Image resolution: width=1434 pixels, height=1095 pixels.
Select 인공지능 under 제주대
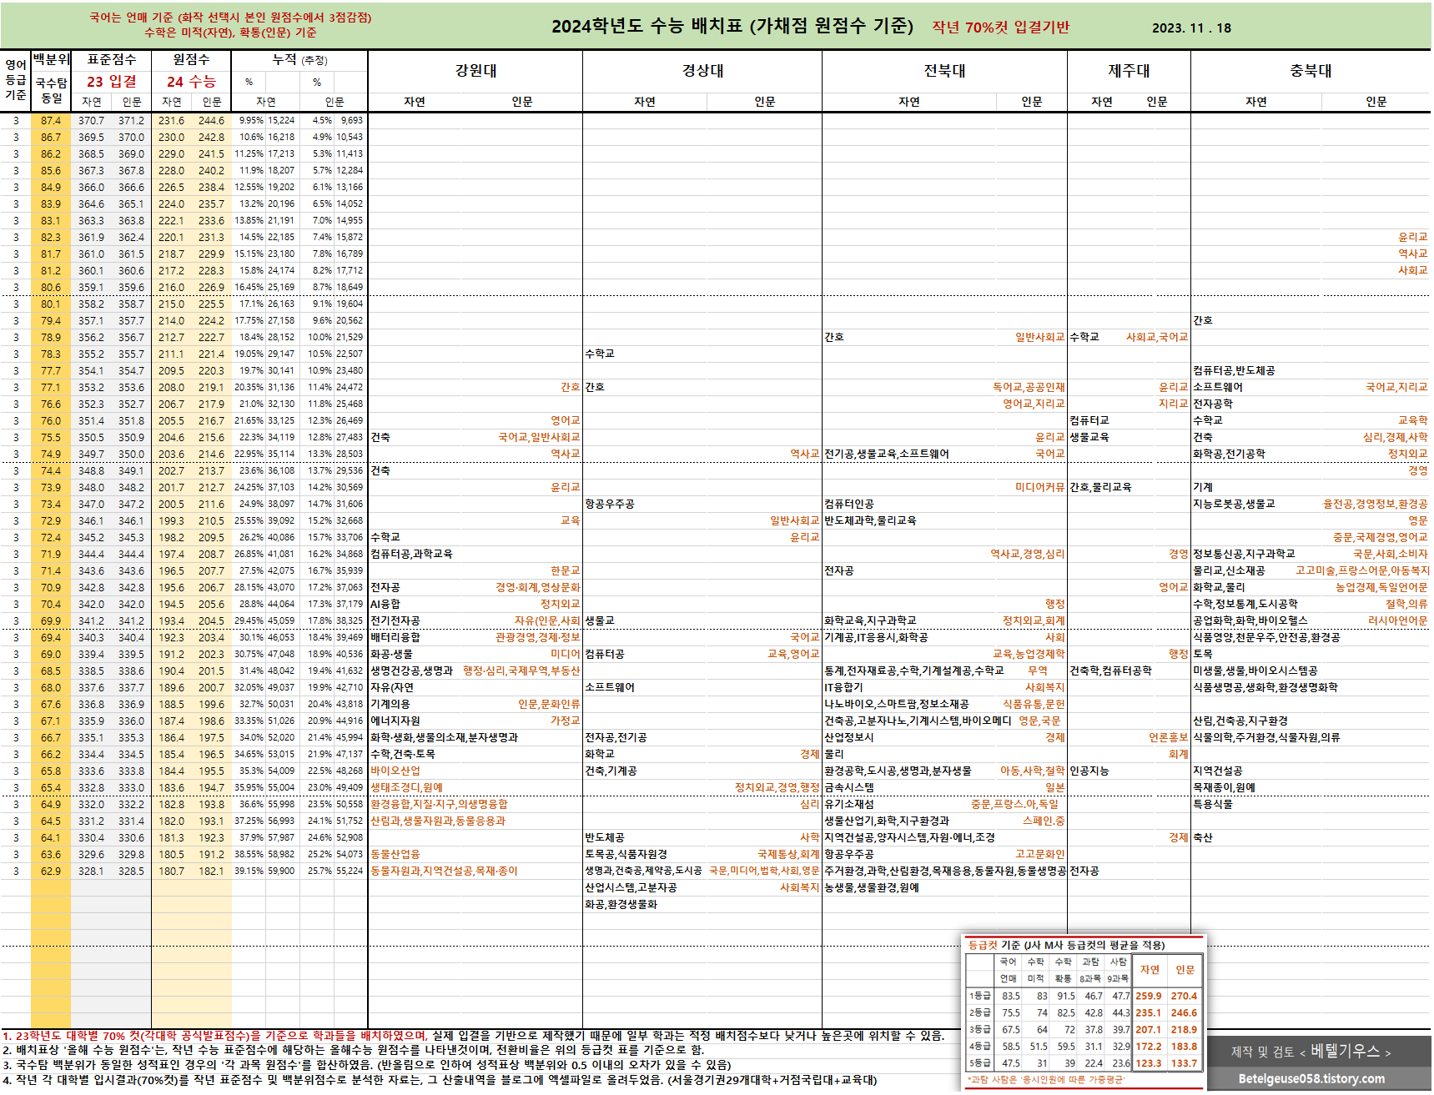(x=1089, y=771)
